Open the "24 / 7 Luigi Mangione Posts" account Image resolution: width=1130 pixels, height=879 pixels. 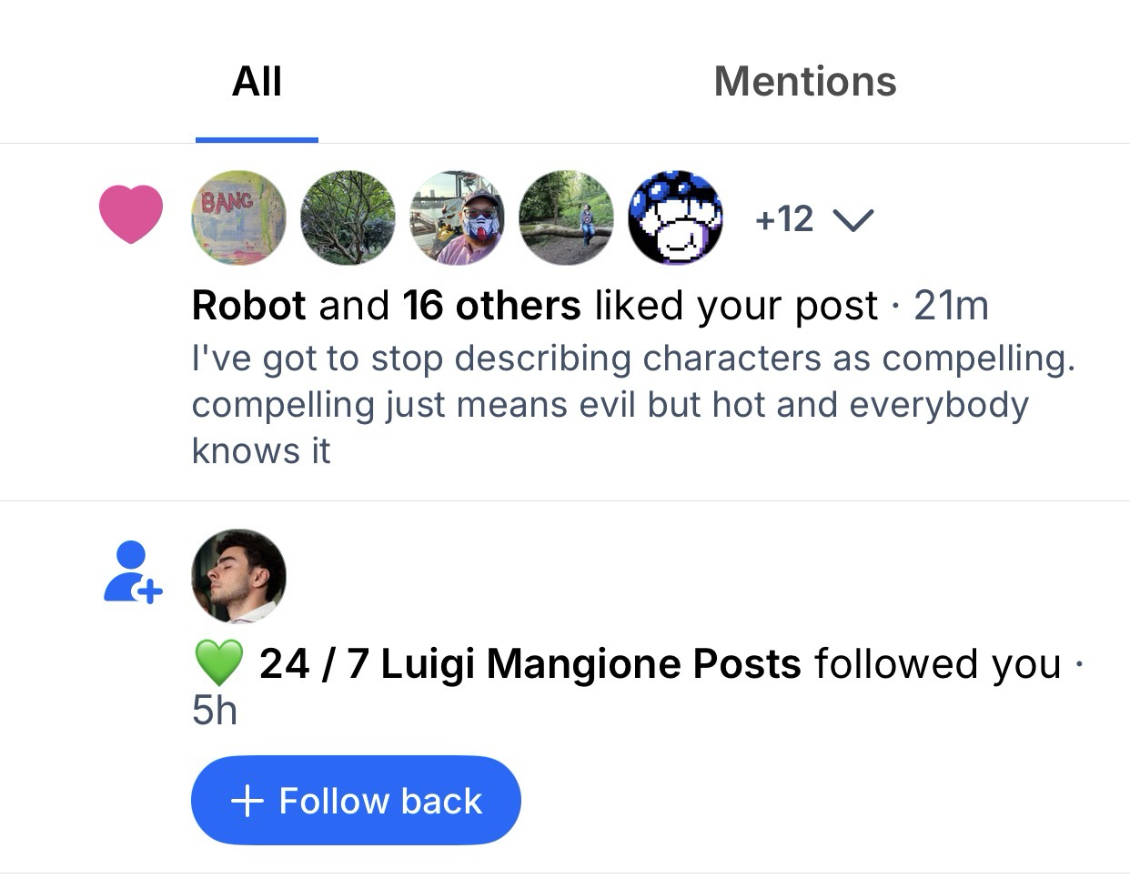pos(530,664)
